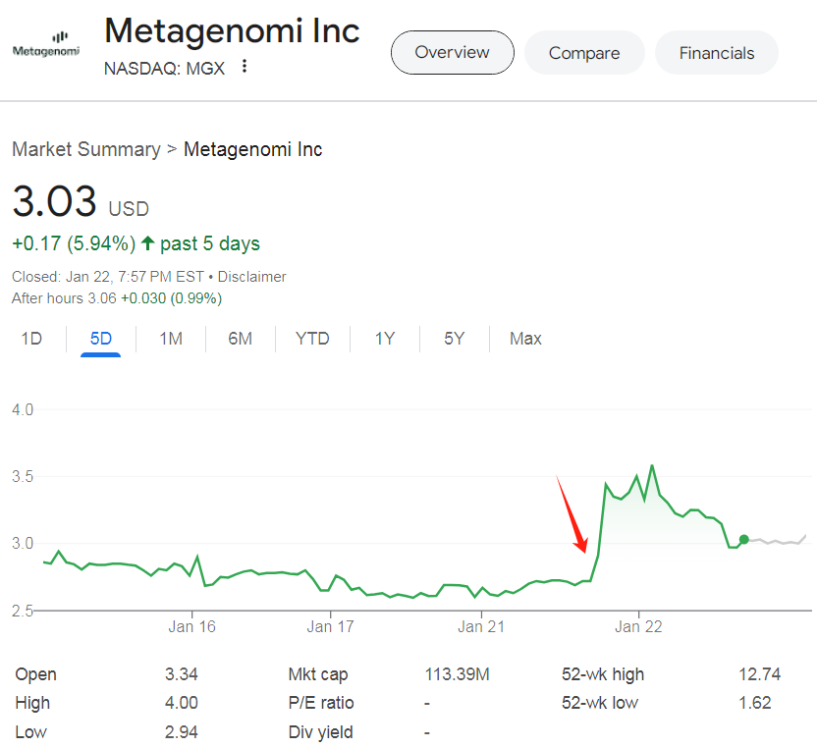This screenshot has height=748, width=817.
Task: Select the 1D chart range
Action: pos(32,339)
